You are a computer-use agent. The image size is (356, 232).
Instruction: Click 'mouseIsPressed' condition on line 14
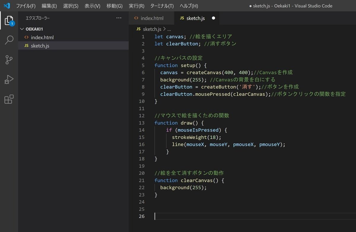click(x=198, y=130)
